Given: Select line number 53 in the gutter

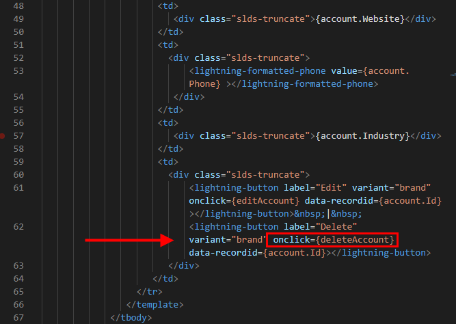Looking at the screenshot, I should (18, 70).
